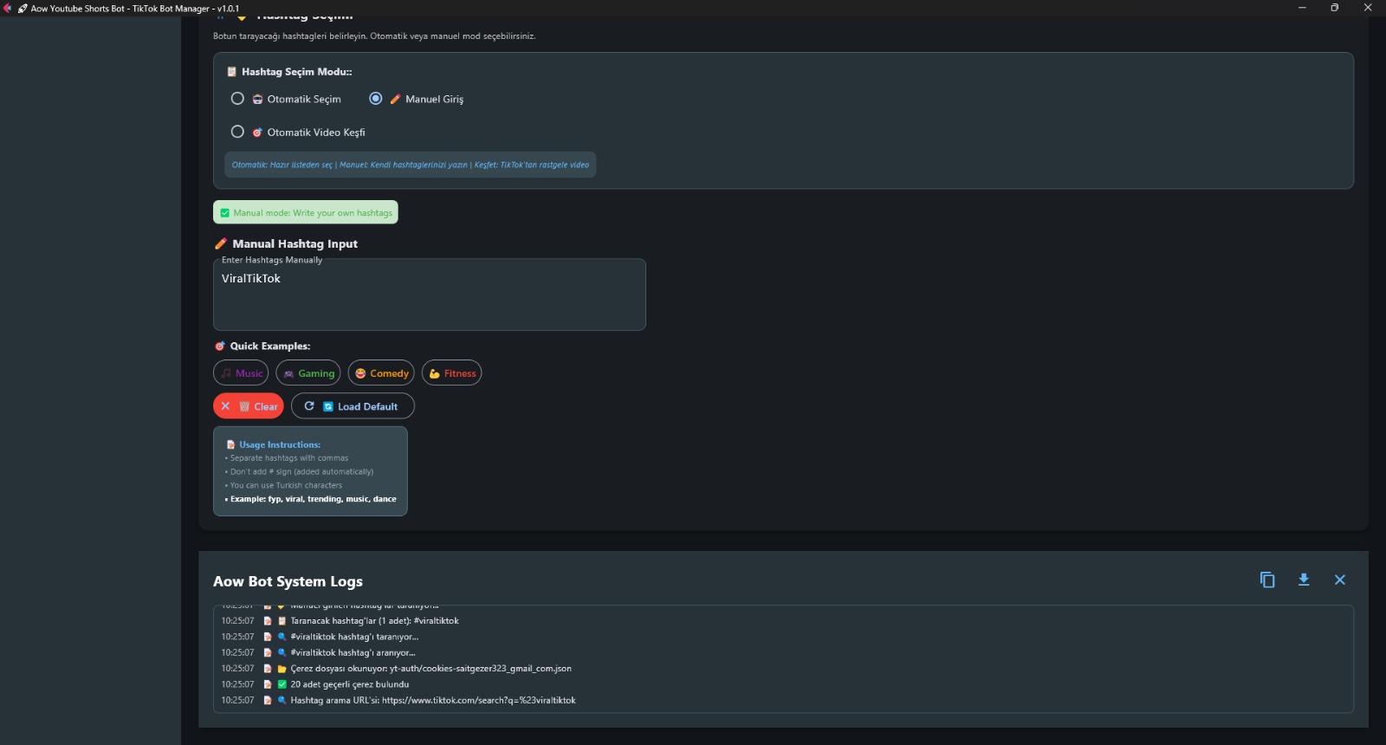Choose the Otomatik Video Keşfi mode
Image resolution: width=1386 pixels, height=745 pixels.
tap(237, 132)
